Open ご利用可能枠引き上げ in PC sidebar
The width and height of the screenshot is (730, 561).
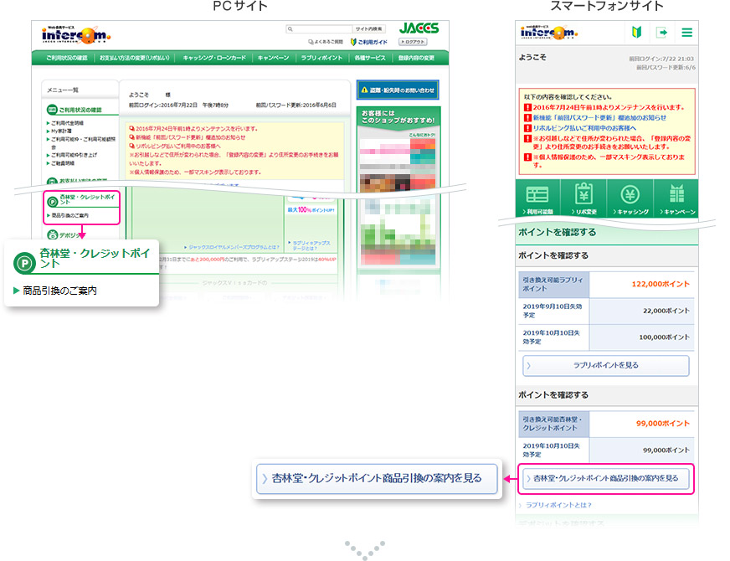[x=74, y=155]
